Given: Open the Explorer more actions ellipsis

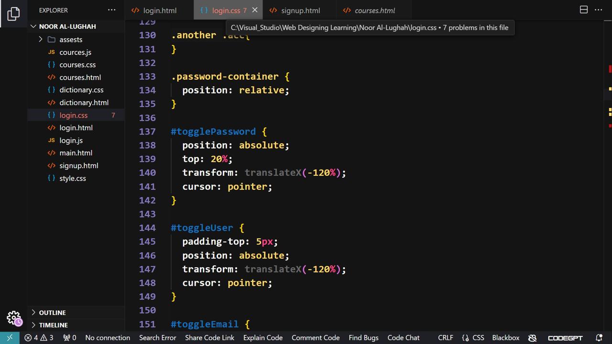Looking at the screenshot, I should (x=111, y=10).
